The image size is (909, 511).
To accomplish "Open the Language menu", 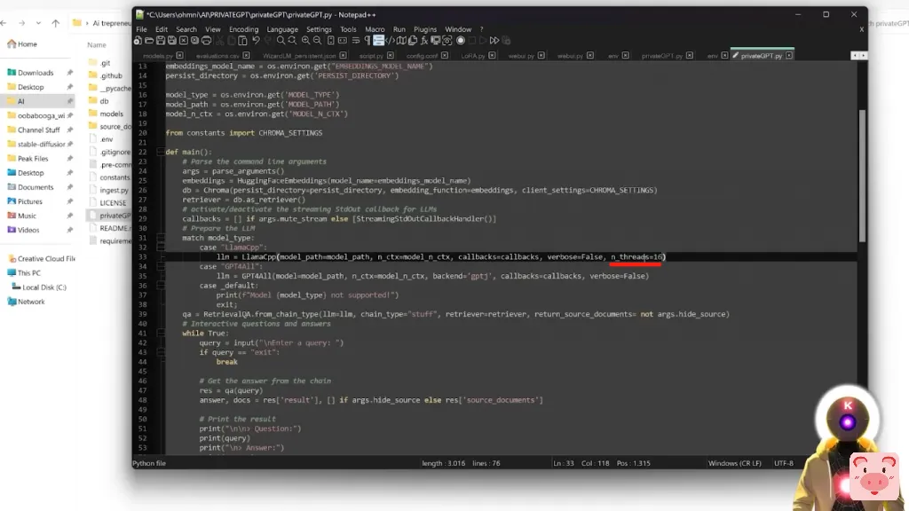I will 282,29.
